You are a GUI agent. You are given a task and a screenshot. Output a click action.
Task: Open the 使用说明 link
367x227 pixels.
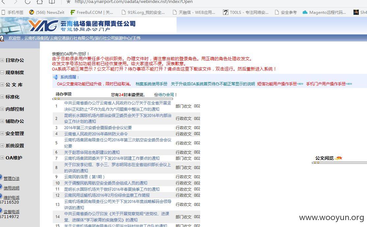12,188
